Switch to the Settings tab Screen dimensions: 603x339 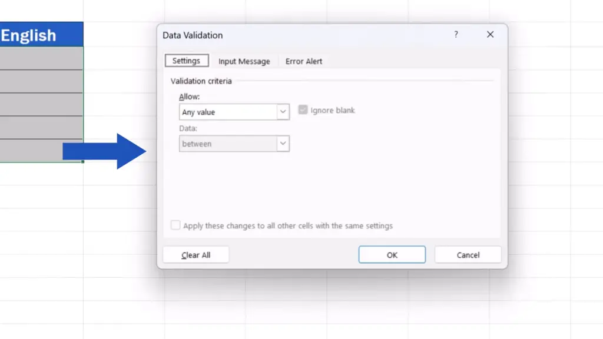pos(186,61)
